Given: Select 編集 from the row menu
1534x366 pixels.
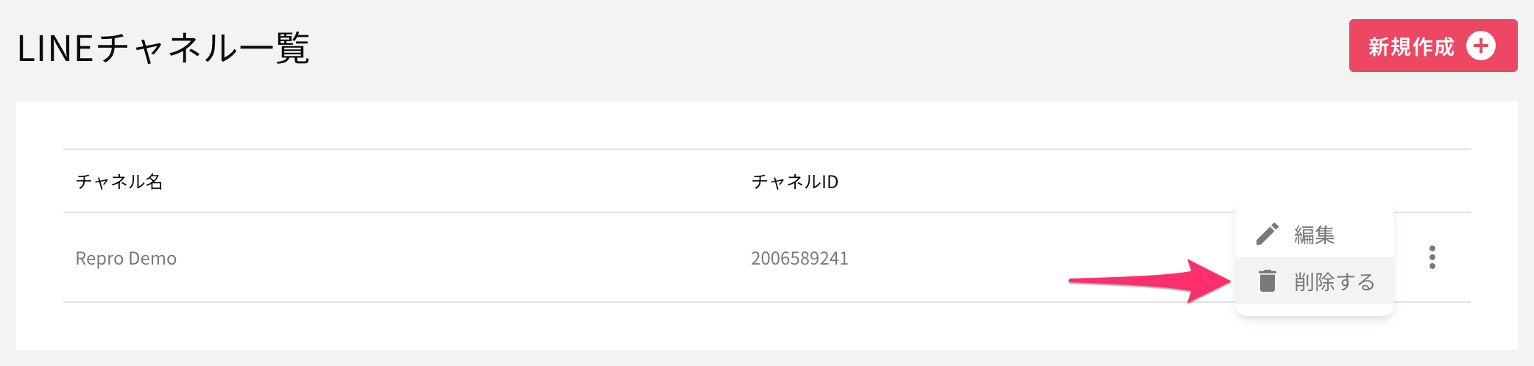Looking at the screenshot, I should point(1314,234).
